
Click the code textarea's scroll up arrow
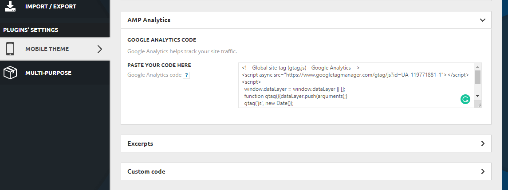[x=477, y=67]
